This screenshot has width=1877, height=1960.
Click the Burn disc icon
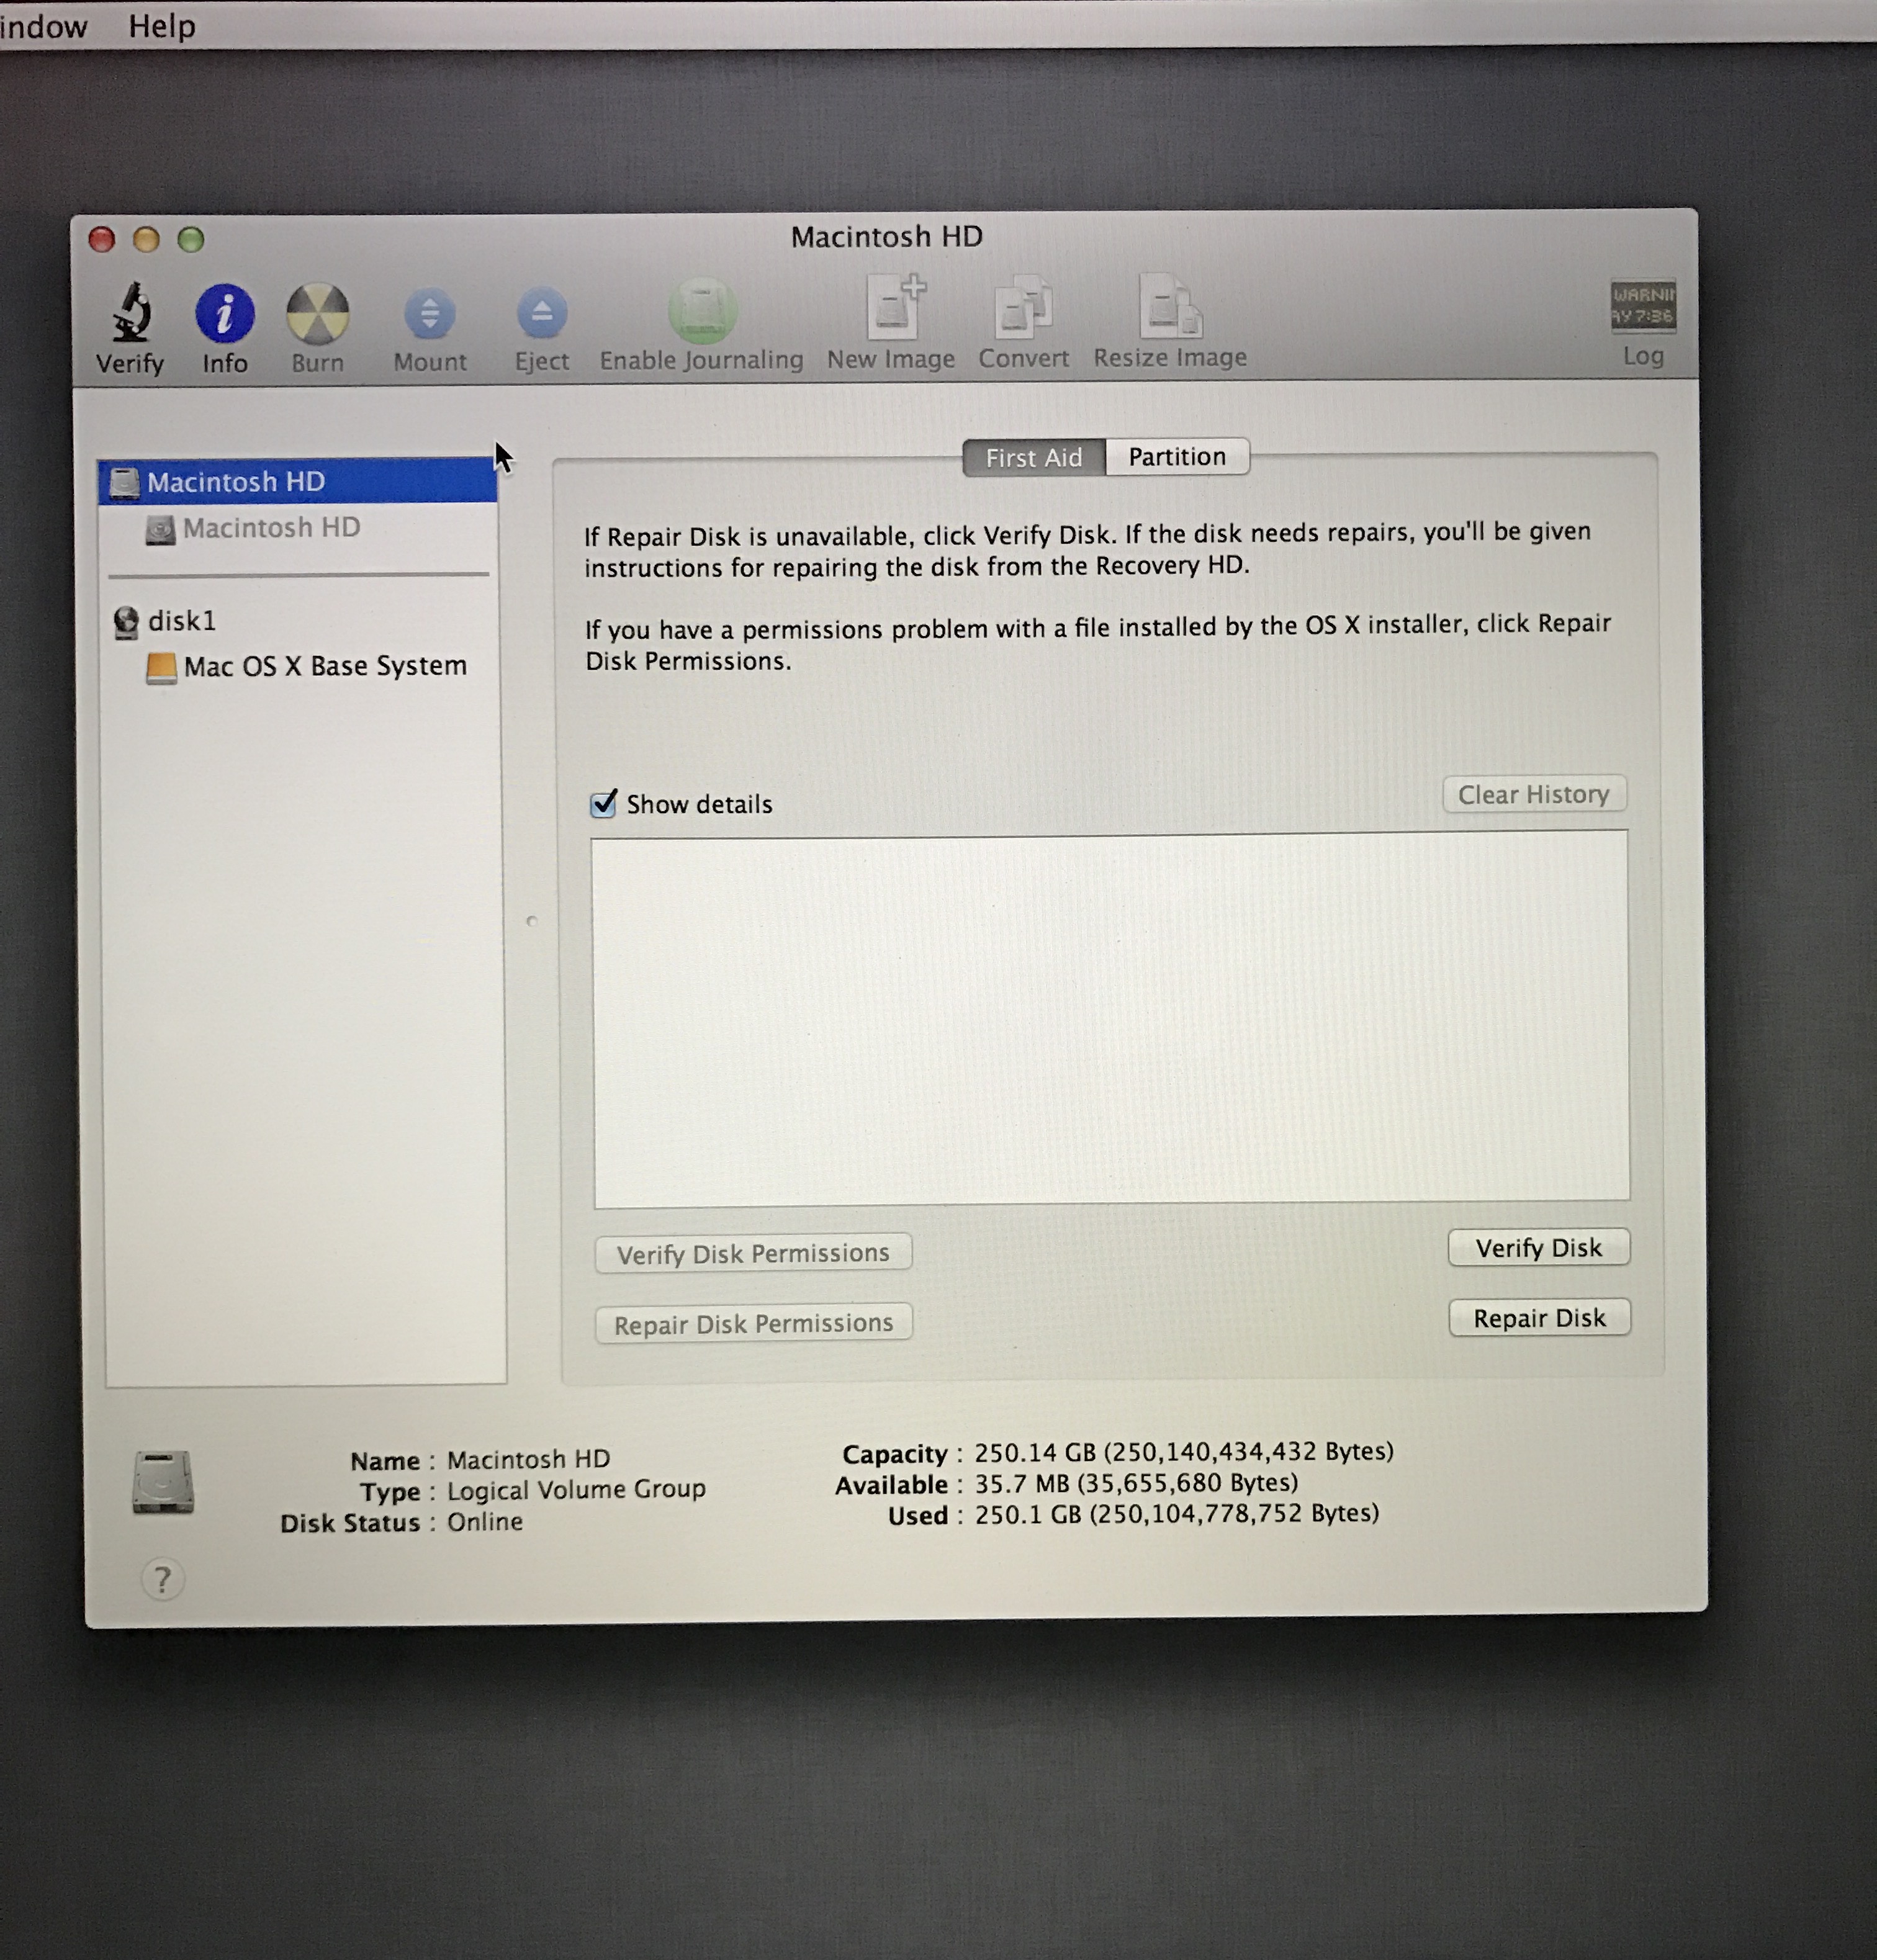pos(317,313)
